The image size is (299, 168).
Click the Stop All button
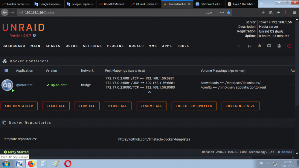tap(87, 106)
